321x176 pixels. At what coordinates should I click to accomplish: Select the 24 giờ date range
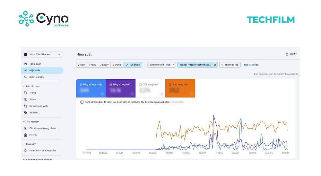point(81,65)
